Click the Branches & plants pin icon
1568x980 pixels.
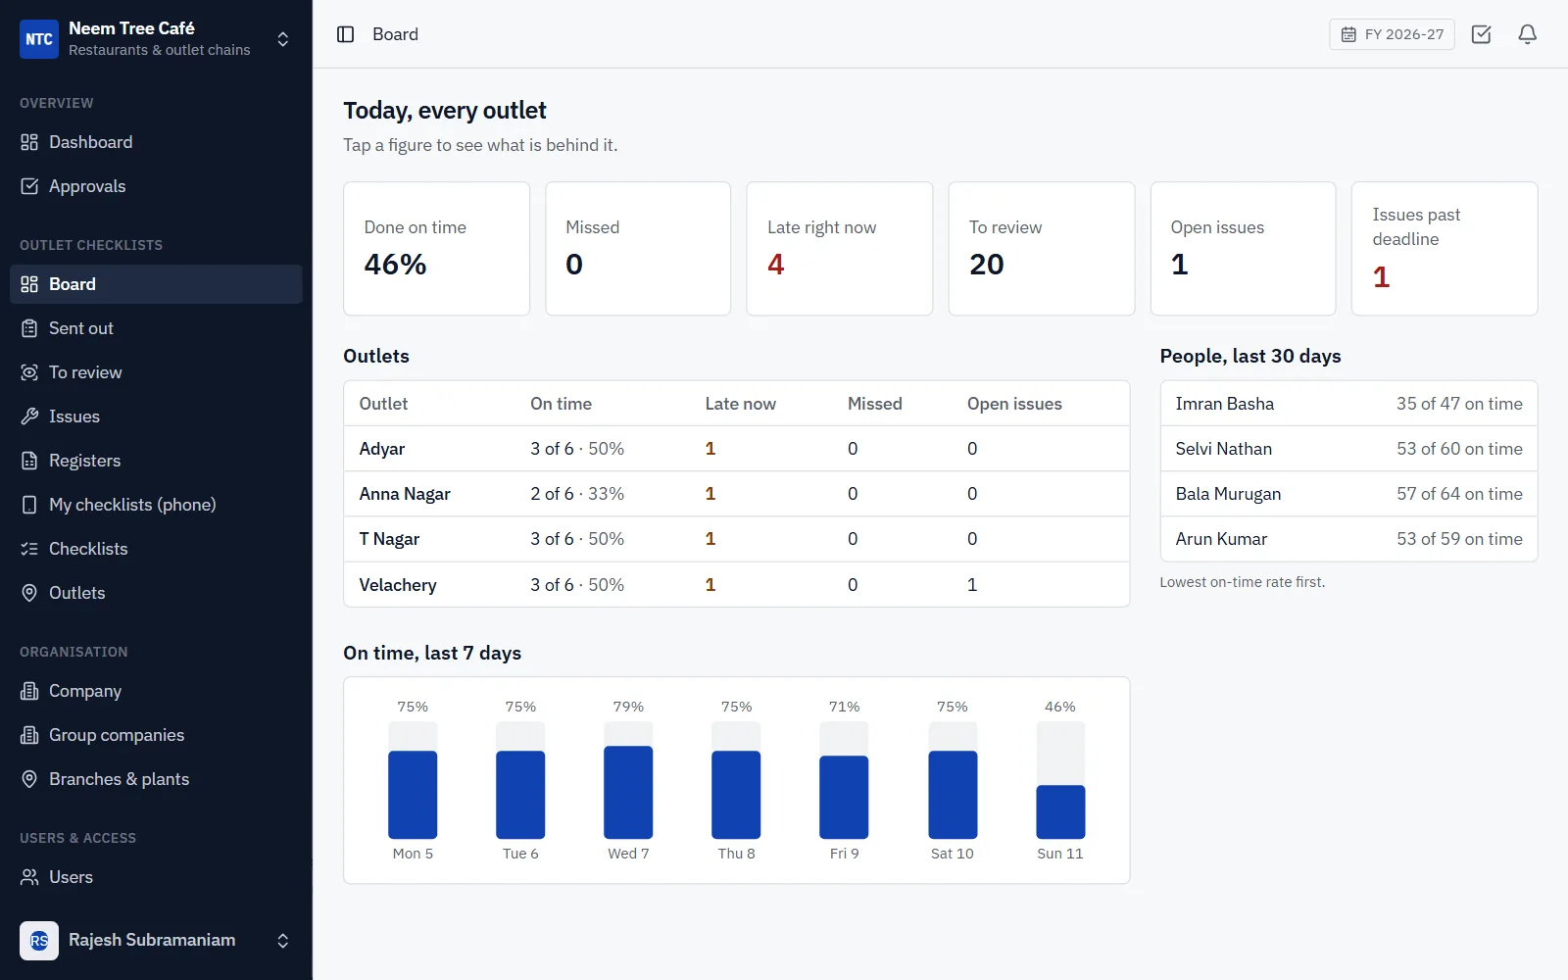tap(29, 779)
